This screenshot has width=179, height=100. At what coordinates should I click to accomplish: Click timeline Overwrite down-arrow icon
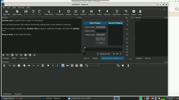pos(38,66)
